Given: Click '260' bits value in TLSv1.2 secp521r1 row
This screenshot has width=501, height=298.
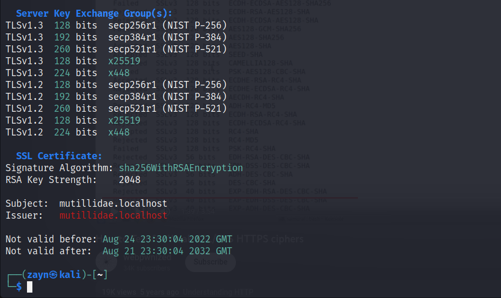Looking at the screenshot, I should click(62, 109).
